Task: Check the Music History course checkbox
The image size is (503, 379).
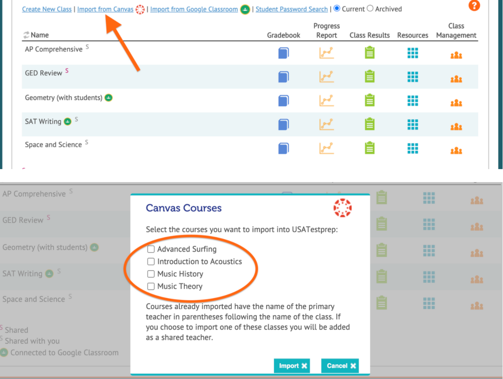Action: point(151,274)
